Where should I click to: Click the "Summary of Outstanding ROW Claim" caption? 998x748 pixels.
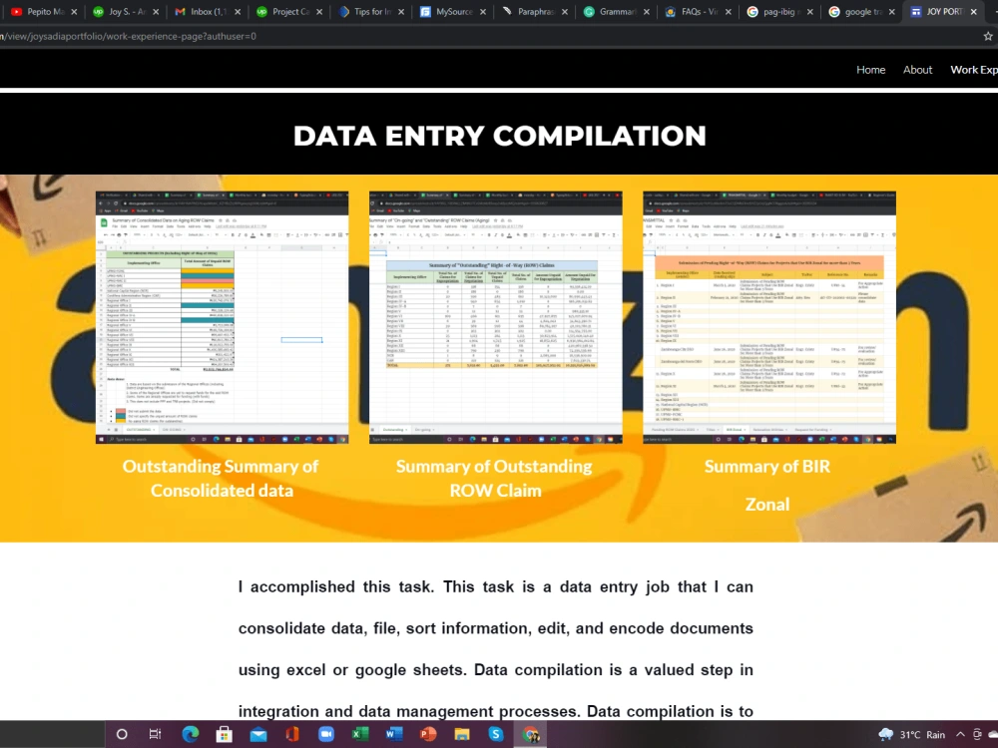click(x=495, y=479)
